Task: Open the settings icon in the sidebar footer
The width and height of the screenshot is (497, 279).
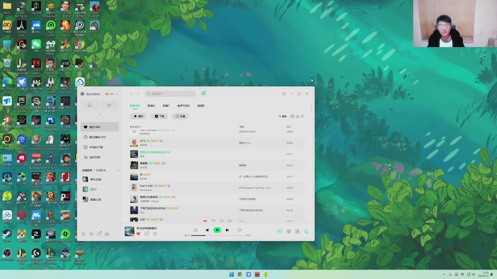Action: 91,234
